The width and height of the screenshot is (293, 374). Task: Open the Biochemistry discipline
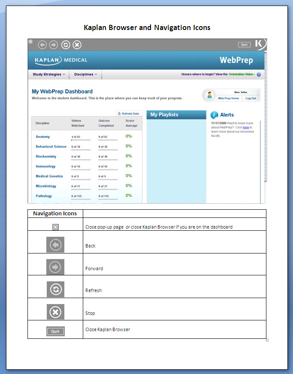click(46, 157)
